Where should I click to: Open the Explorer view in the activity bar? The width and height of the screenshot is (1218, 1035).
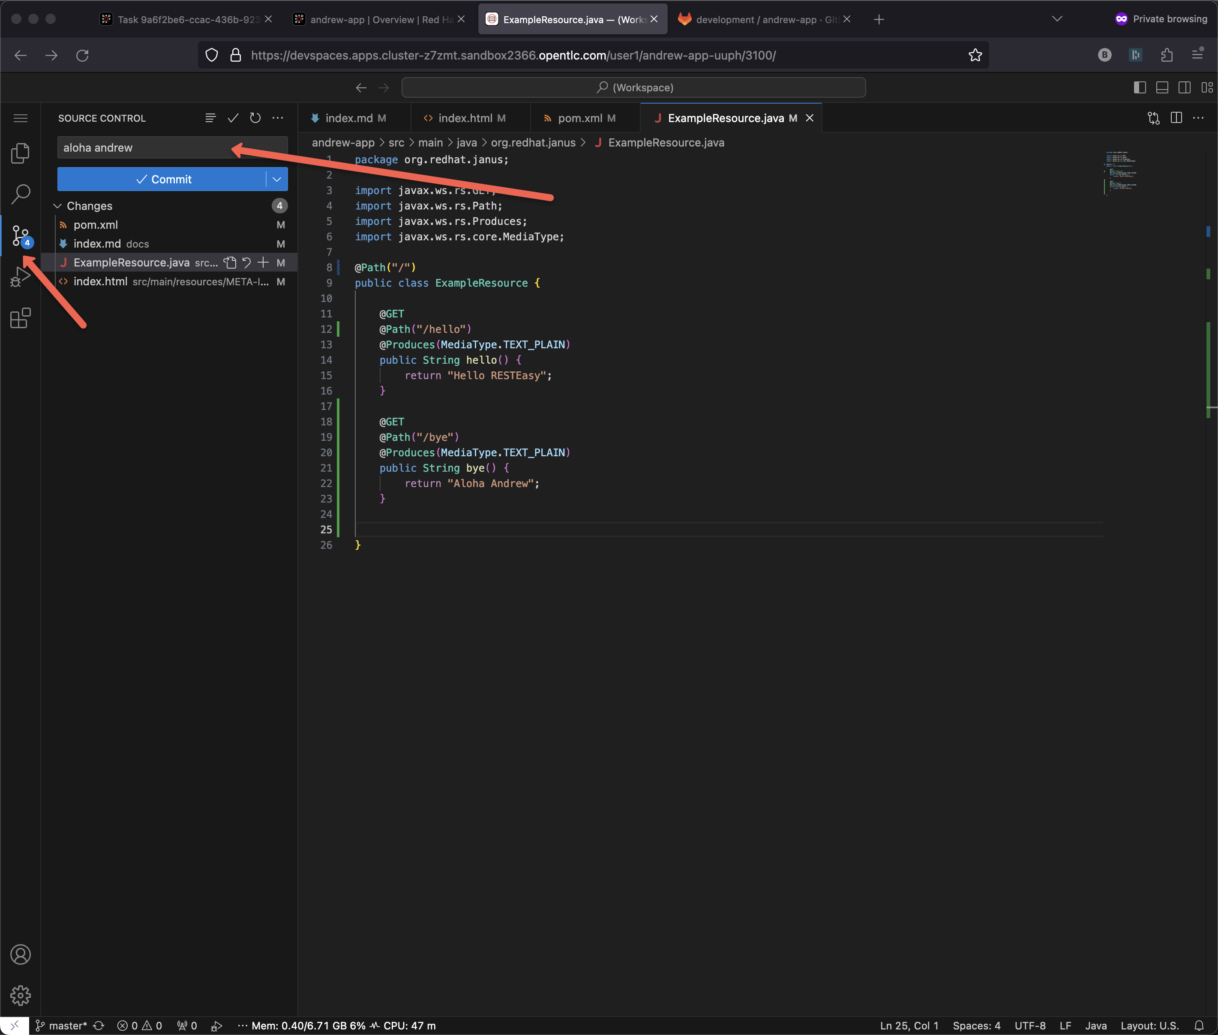click(21, 153)
